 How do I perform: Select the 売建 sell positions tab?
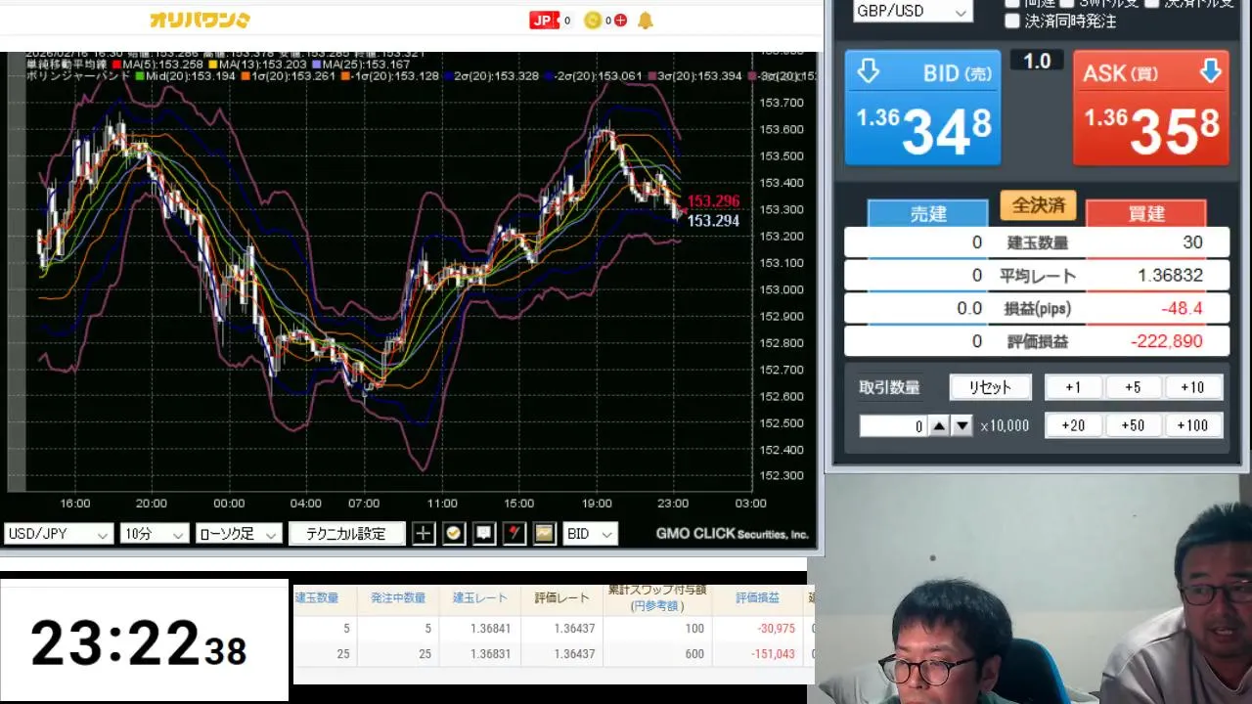pyautogui.click(x=928, y=213)
